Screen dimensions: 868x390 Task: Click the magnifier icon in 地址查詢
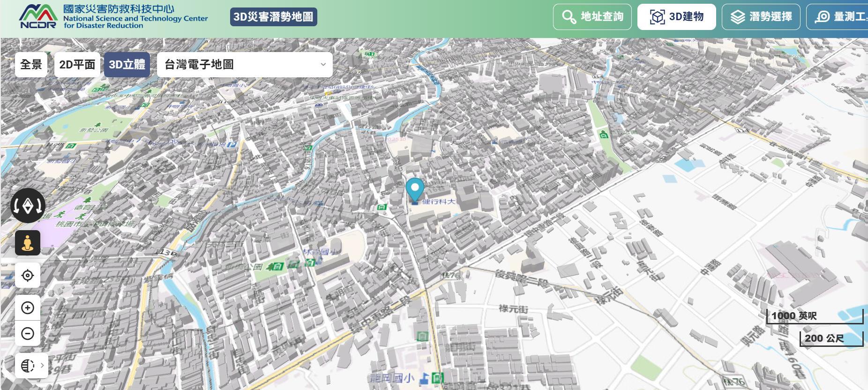pyautogui.click(x=569, y=17)
